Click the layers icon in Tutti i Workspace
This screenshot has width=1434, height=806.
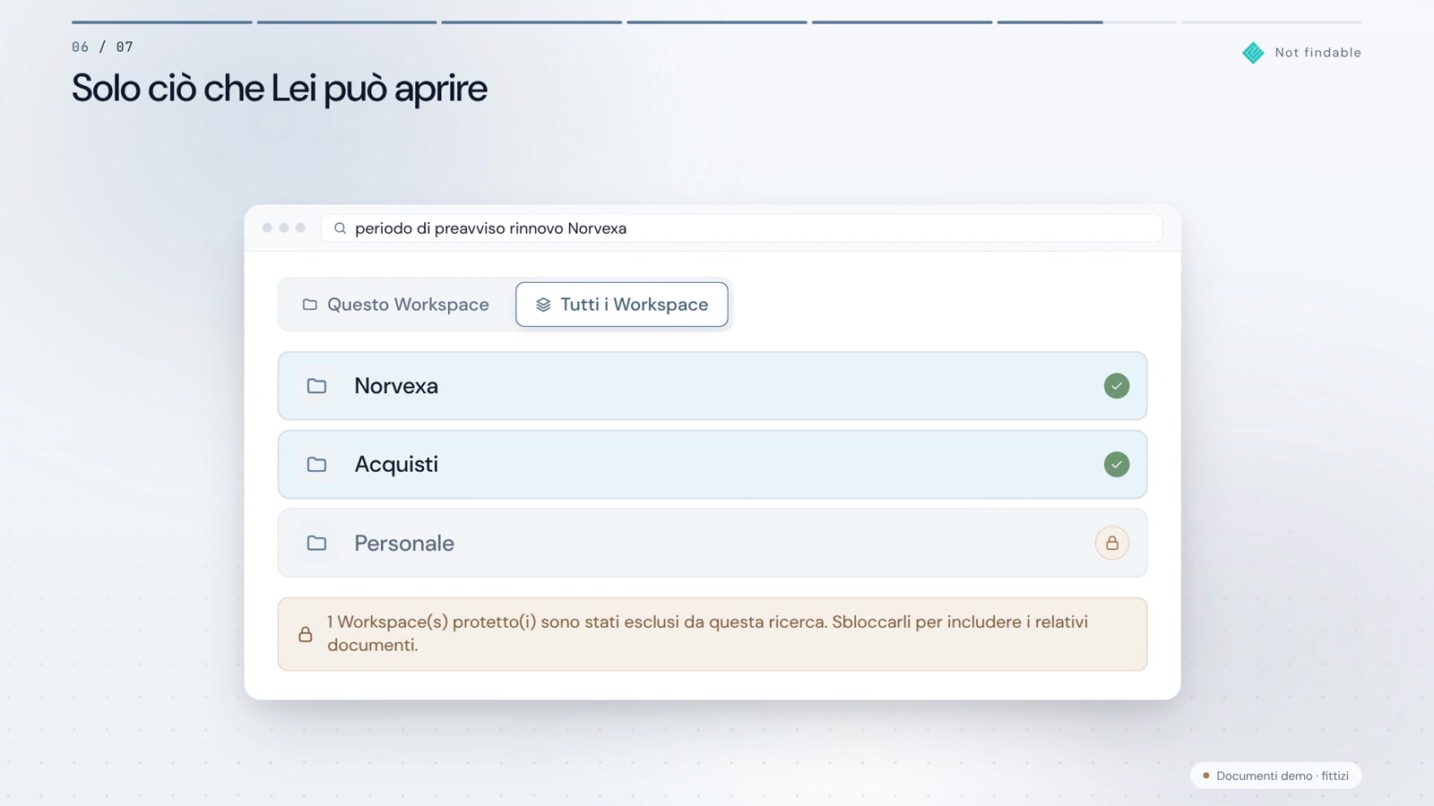(543, 304)
